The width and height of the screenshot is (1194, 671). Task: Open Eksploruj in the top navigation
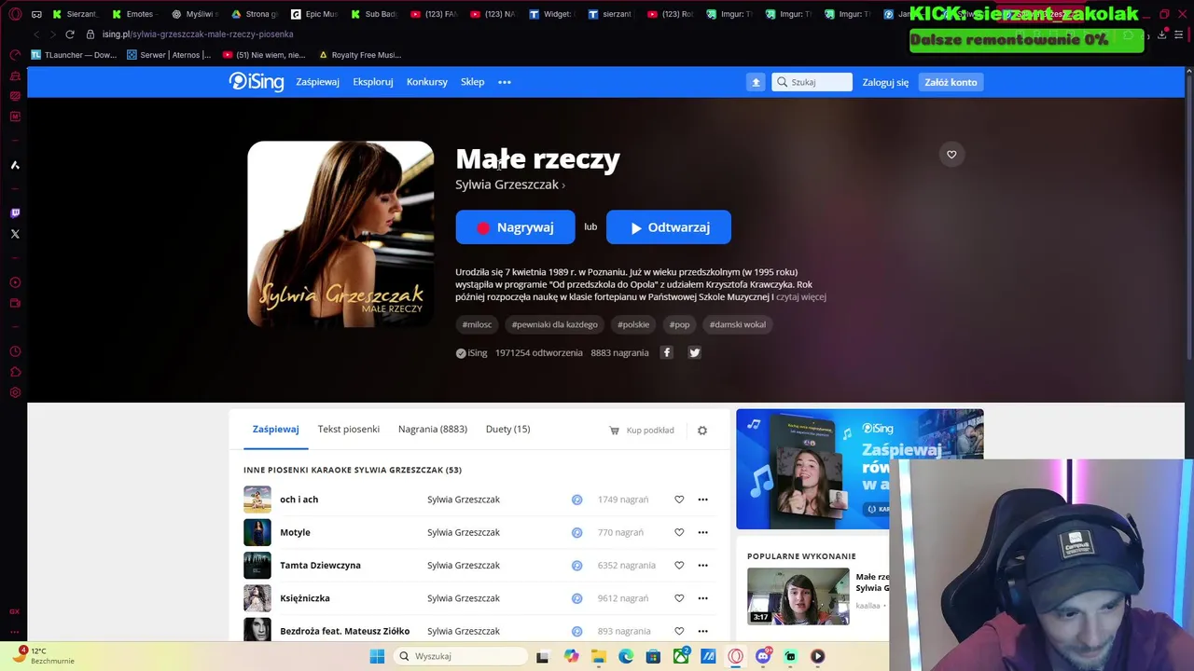pyautogui.click(x=373, y=82)
